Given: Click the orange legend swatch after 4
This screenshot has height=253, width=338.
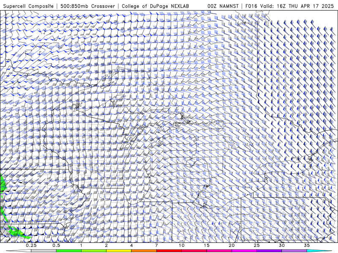Looking at the screenshot, I should 144,251.
